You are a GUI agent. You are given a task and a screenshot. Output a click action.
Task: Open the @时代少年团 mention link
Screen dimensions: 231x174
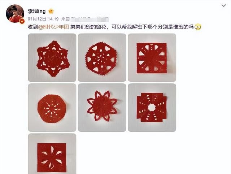coord(53,27)
